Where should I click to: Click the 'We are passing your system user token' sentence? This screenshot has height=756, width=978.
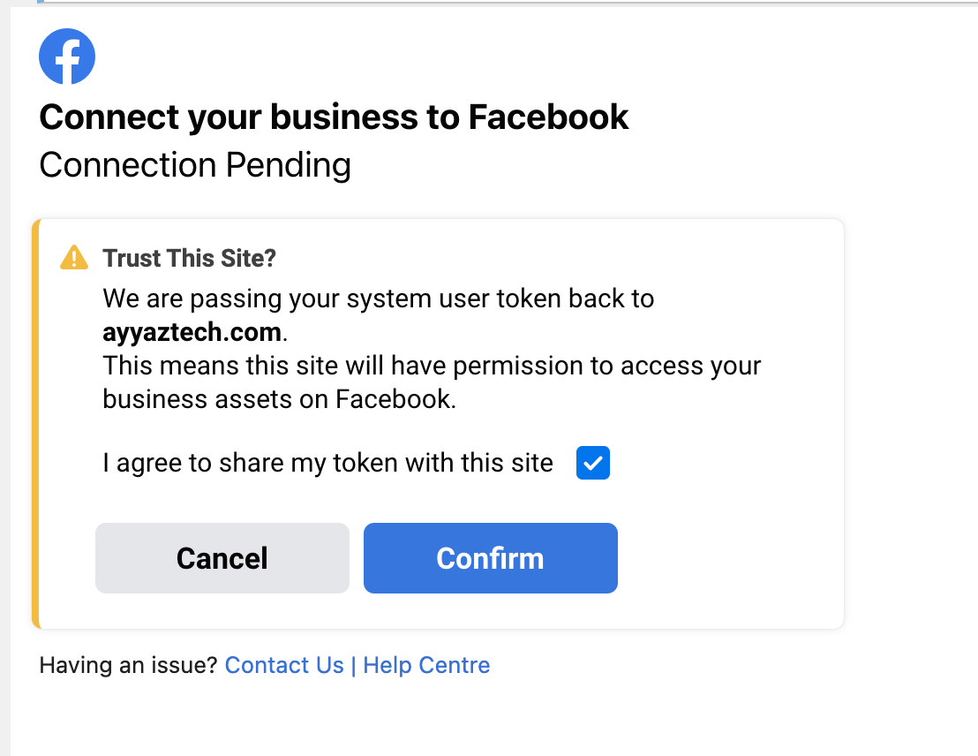[378, 299]
